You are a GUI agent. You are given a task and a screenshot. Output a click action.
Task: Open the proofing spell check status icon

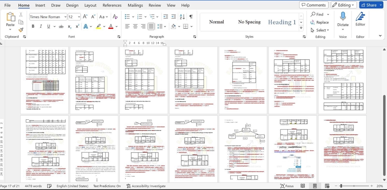[x=49, y=186]
